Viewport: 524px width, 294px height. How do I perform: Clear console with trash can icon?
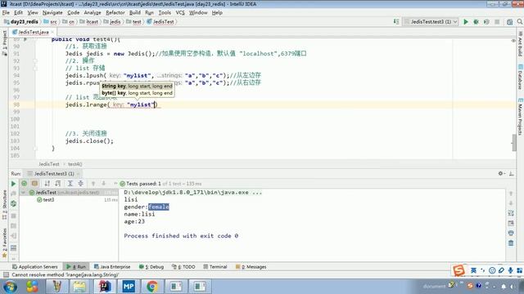point(511,243)
